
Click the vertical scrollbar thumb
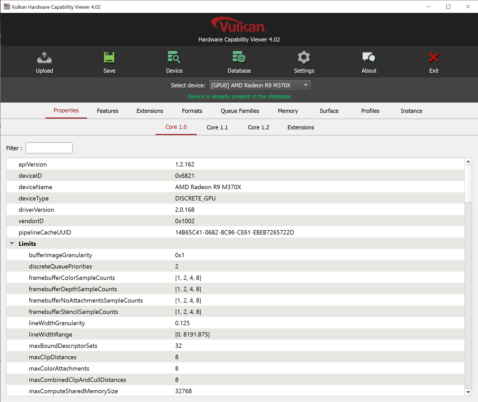coord(468,184)
